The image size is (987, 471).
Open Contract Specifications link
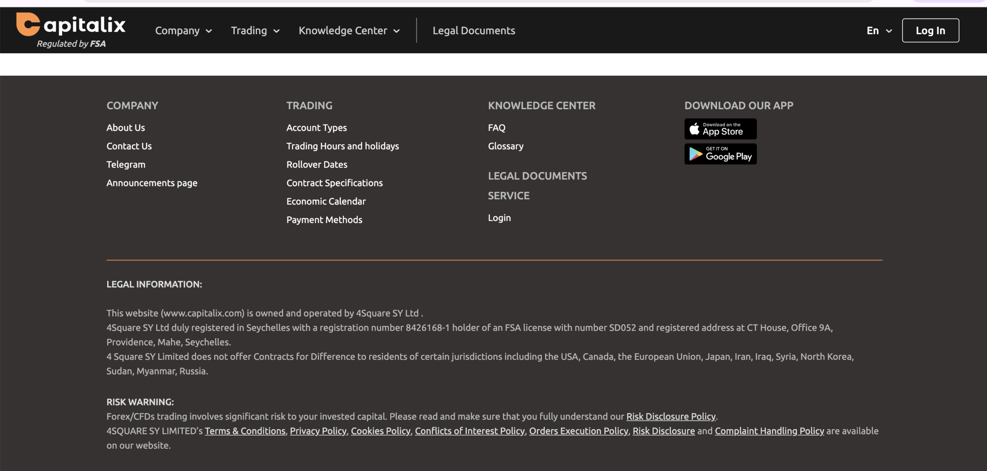[x=335, y=183]
